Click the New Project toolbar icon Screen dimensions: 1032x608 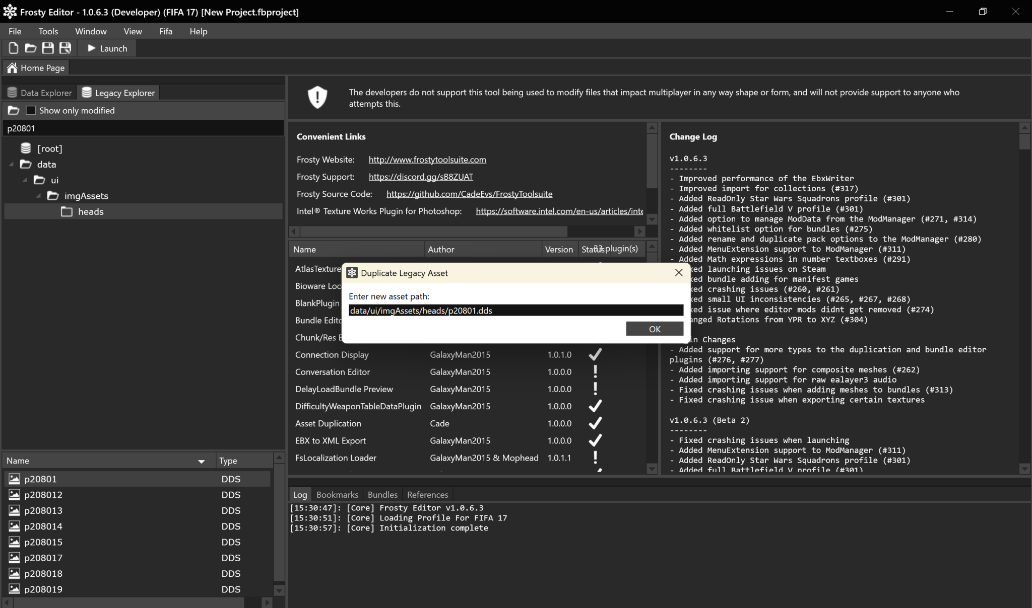point(14,48)
